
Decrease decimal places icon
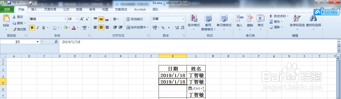[x=182, y=27]
